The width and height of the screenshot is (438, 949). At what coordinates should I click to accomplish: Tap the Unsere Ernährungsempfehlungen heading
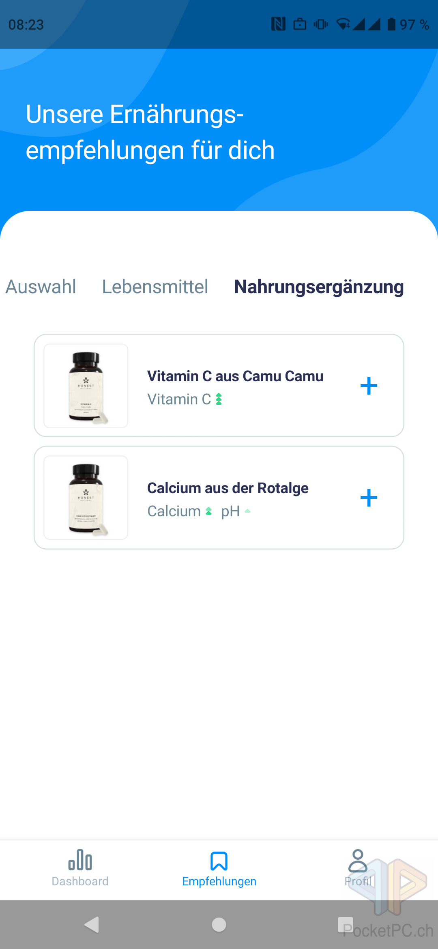point(150,132)
